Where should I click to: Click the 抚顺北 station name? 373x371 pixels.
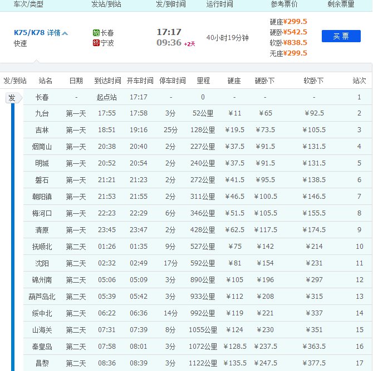(x=42, y=247)
